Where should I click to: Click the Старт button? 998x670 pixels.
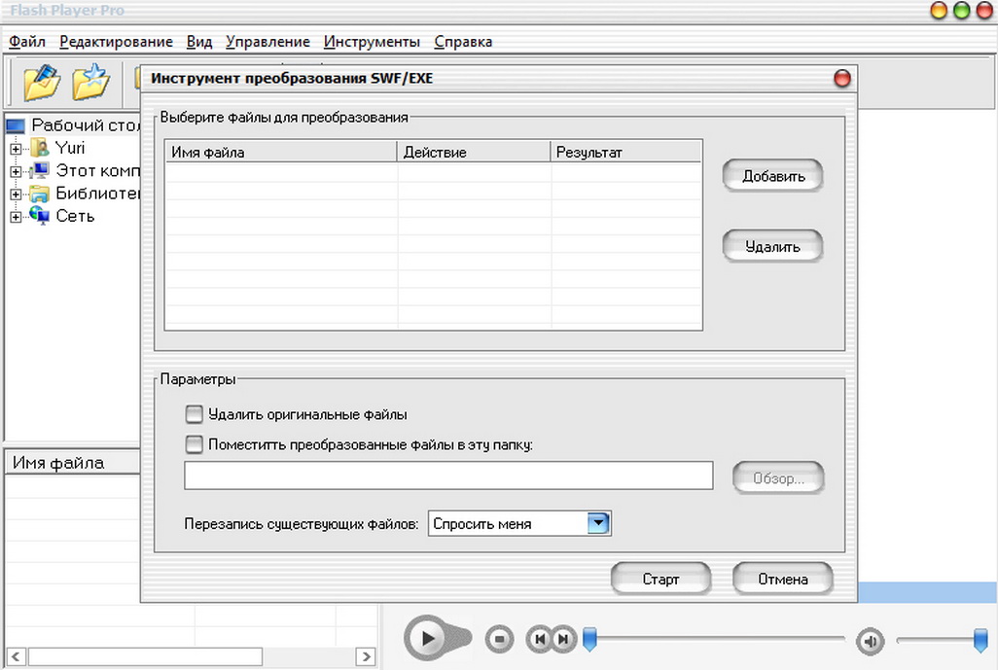(660, 579)
